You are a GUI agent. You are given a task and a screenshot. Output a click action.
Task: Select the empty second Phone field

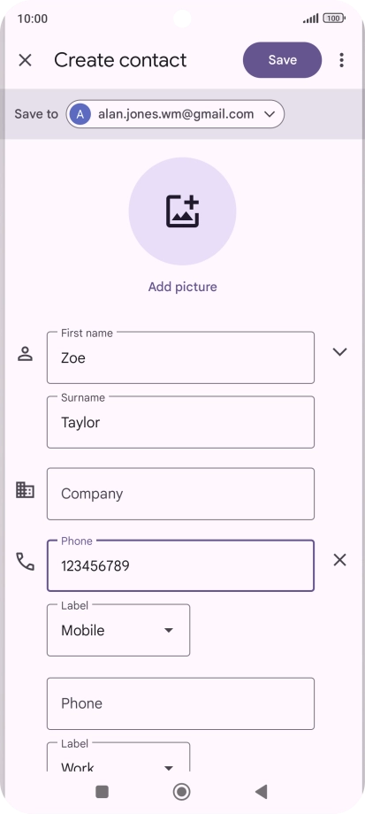coord(180,703)
